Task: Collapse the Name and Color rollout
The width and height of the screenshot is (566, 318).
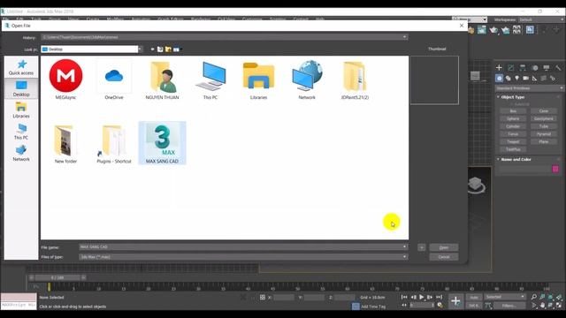Action: [516, 159]
